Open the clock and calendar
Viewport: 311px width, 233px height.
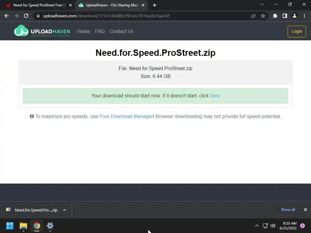click(x=288, y=226)
